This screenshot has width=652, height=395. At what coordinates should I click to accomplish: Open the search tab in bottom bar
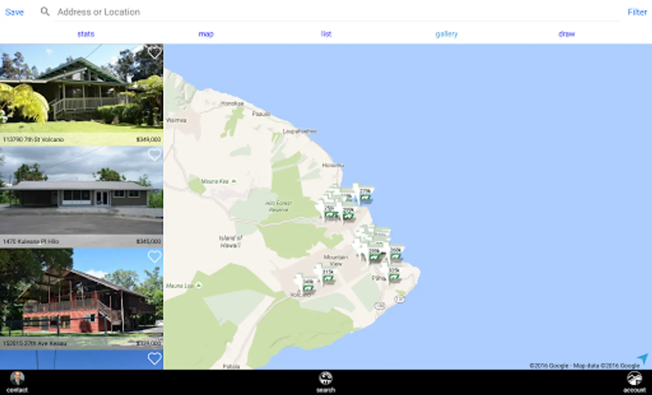[x=326, y=382]
